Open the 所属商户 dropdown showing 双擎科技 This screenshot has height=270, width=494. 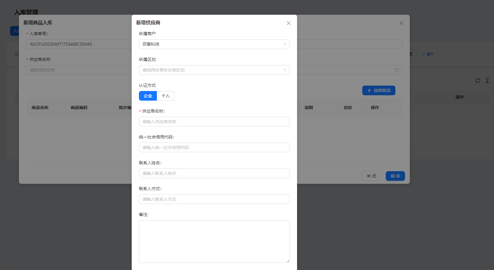[x=214, y=44]
